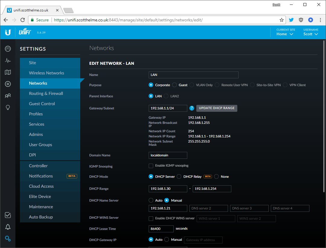Bookmark this page with the star icon
The image size is (326, 248).
coord(281,20)
